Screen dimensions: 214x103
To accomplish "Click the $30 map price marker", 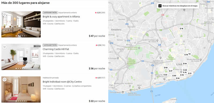I will click(x=174, y=76).
